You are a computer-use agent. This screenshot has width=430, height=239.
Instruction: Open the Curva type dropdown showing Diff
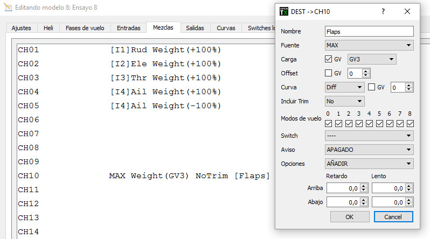[x=345, y=87]
